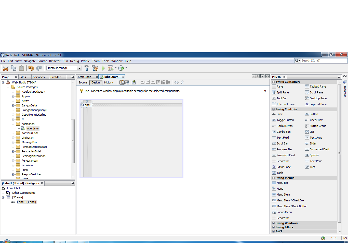Collapse the Komponen source package
The image size is (348, 243).
pyautogui.click(x=12, y=124)
